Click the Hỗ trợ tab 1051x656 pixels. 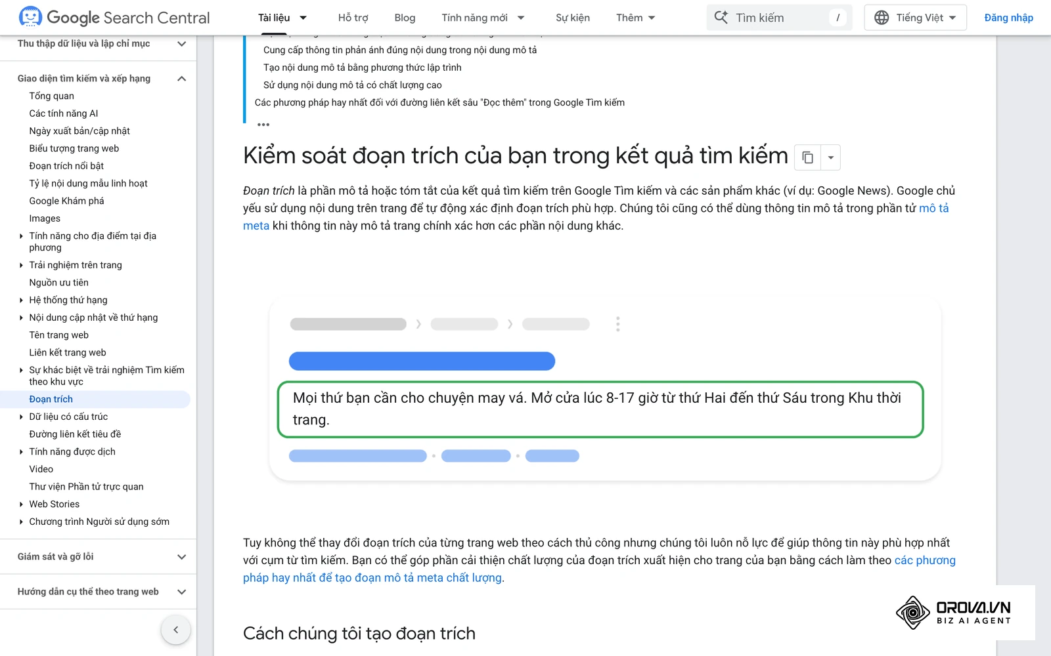[x=353, y=18]
